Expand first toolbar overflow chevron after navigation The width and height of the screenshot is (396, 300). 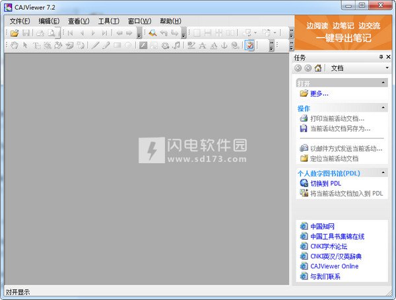click(139, 33)
